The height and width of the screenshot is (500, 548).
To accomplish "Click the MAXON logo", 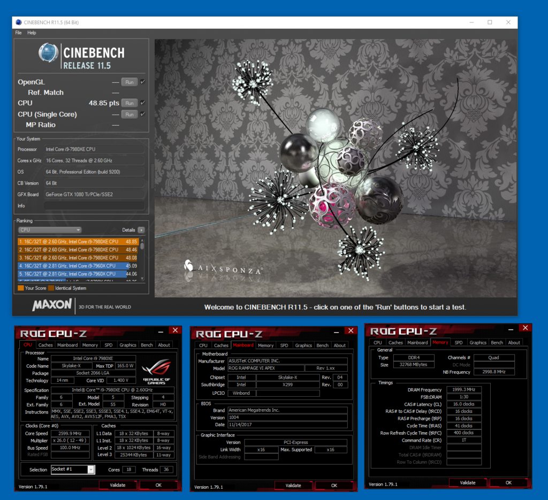I will pos(52,305).
